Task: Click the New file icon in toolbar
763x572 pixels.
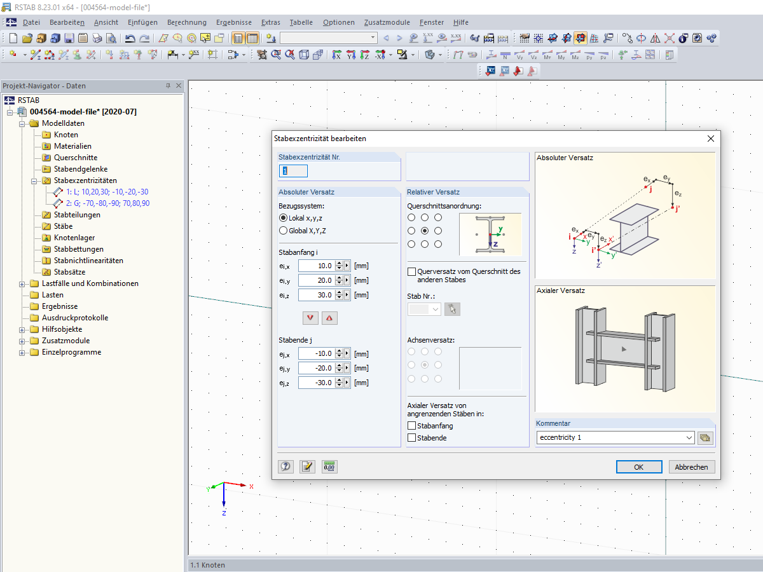Action: click(x=13, y=39)
